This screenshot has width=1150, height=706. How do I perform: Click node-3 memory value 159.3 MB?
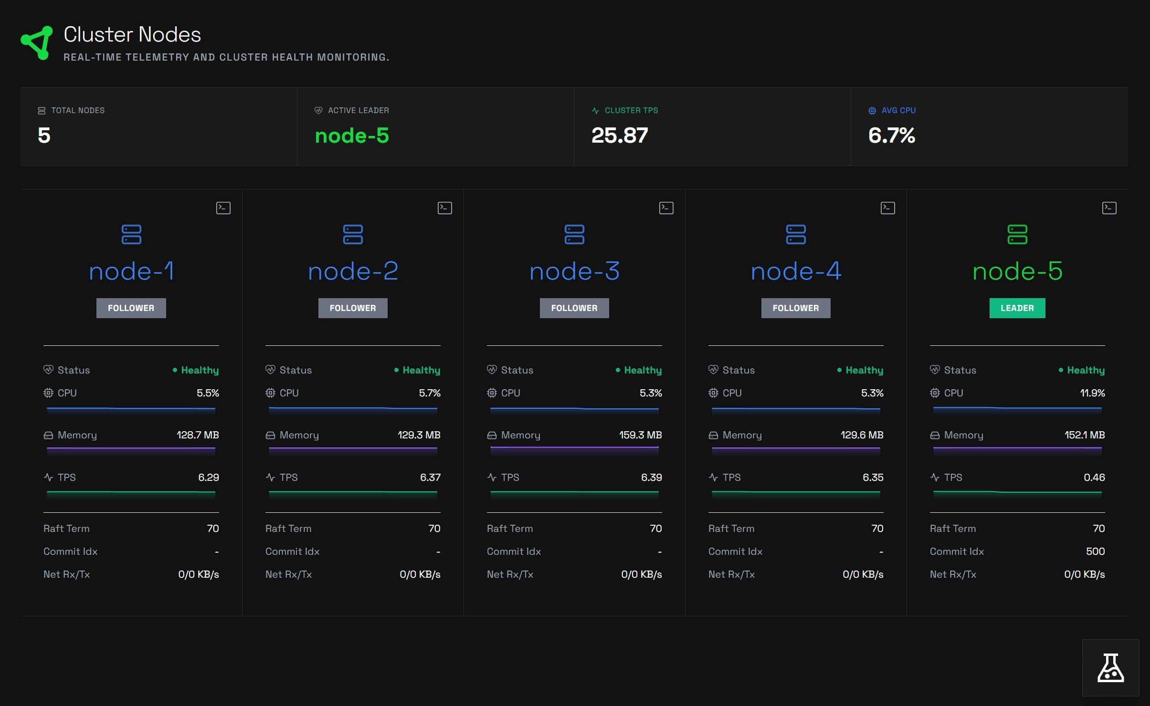(640, 435)
